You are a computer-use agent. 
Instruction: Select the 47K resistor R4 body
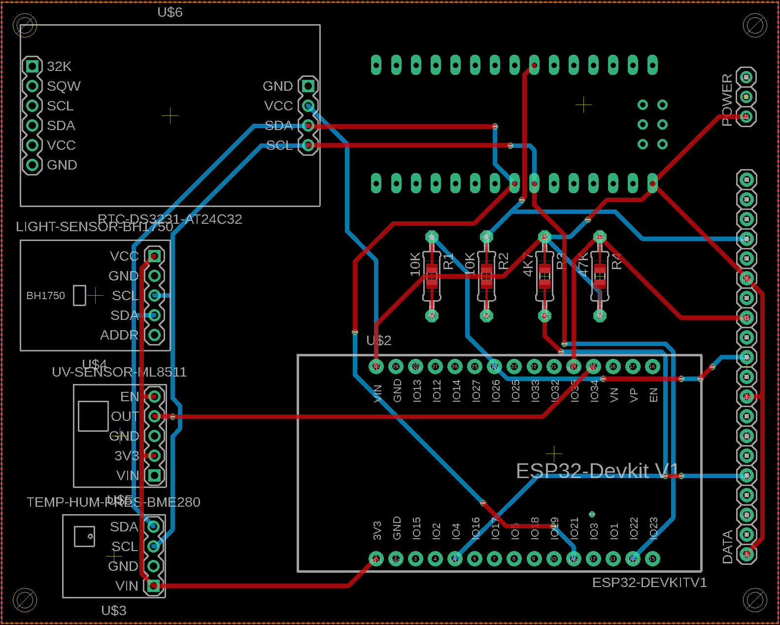[600, 276]
